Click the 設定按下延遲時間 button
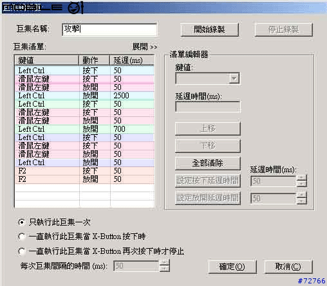This screenshot has width=327, height=286. point(208,181)
